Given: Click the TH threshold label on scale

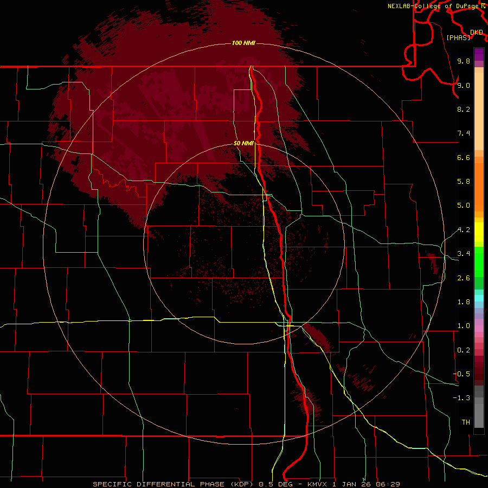Looking at the screenshot, I should tap(466, 422).
